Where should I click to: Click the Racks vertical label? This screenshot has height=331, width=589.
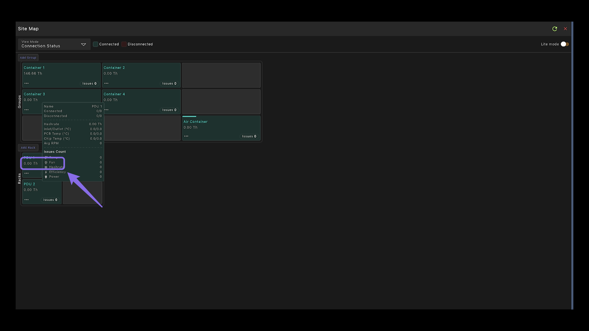coord(19,179)
